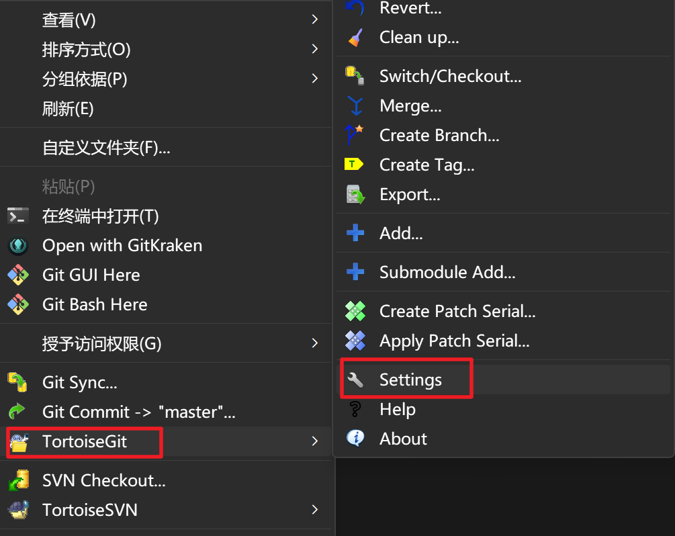
Task: Open Submodule Add... entry
Action: [447, 273]
